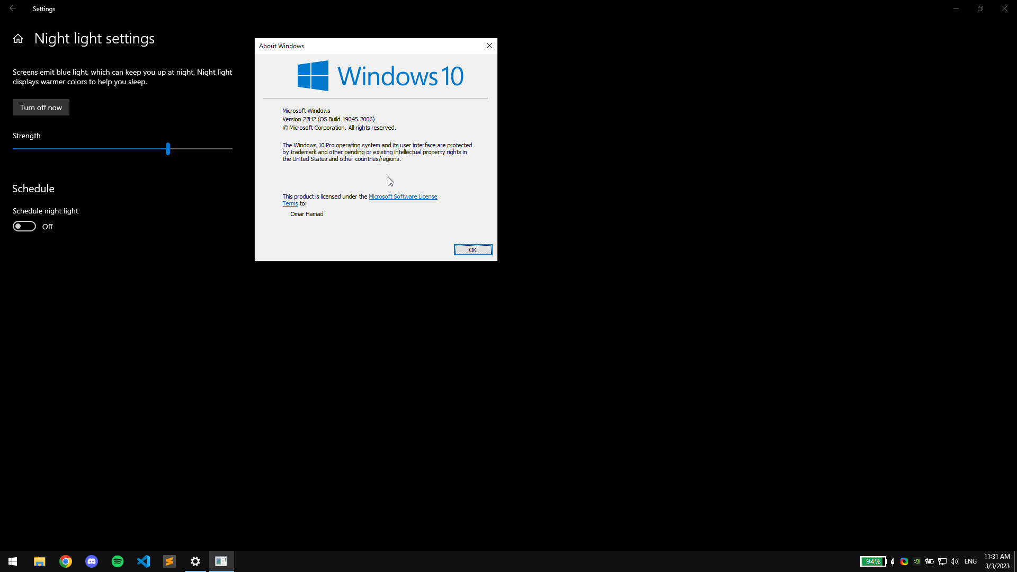Viewport: 1017px width, 572px height.
Task: Open Discord from the taskbar
Action: click(x=92, y=561)
